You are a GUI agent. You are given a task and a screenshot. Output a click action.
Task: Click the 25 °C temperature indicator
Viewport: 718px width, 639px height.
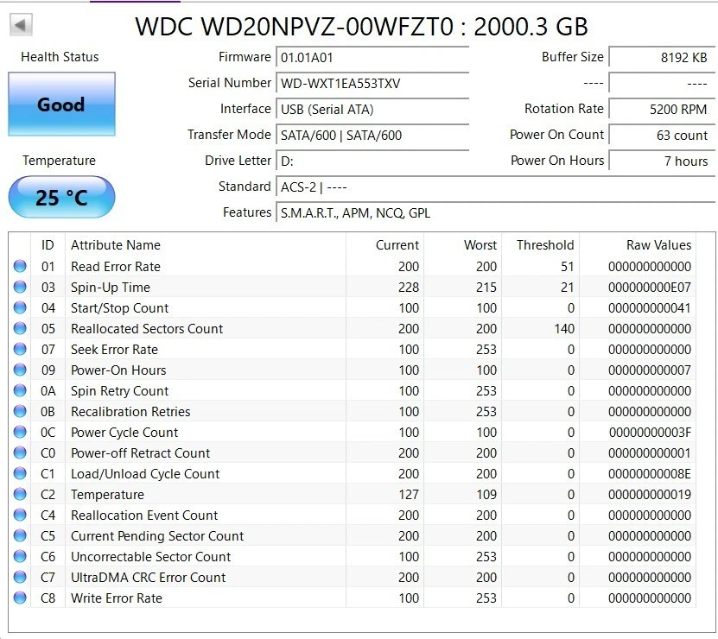point(60,197)
